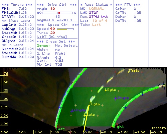Viewport: 167px width, 134px height.
Task: Click the 1.75 meters scale tick
Action: pos(4,74)
